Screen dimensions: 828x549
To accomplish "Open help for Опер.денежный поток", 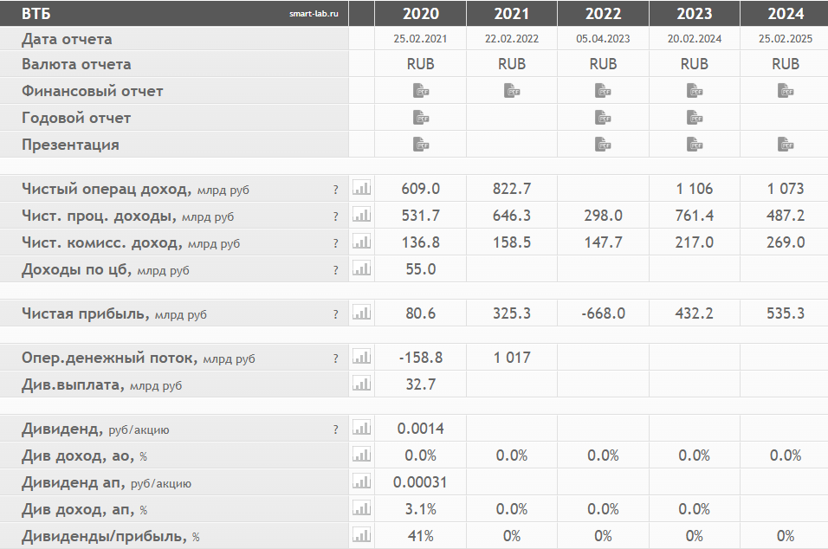I will 336,359.
